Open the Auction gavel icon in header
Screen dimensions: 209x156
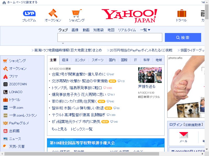pyautogui.click(x=53, y=13)
